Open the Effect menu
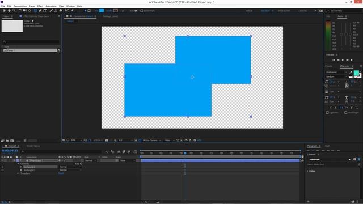The width and height of the screenshot is (363, 204). (x=40, y=6)
